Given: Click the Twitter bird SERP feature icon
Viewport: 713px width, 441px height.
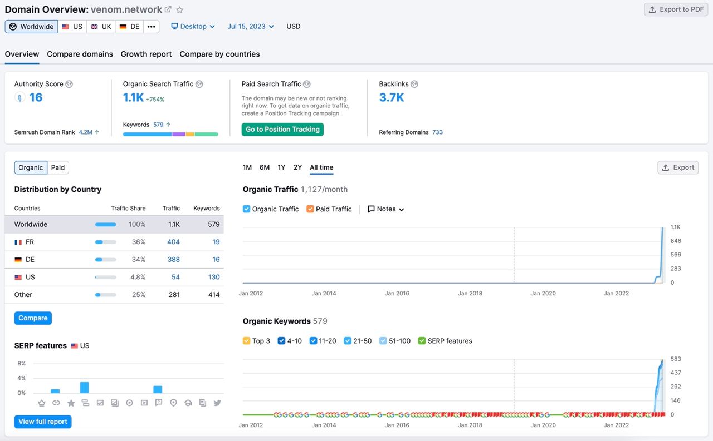Looking at the screenshot, I should pyautogui.click(x=217, y=403).
